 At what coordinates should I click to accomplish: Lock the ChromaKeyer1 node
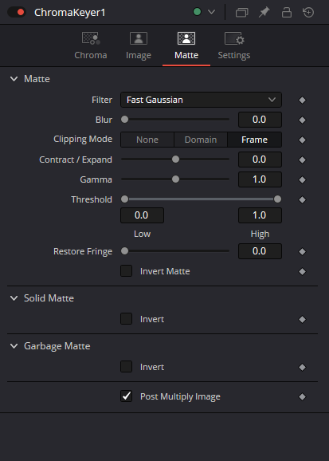287,12
